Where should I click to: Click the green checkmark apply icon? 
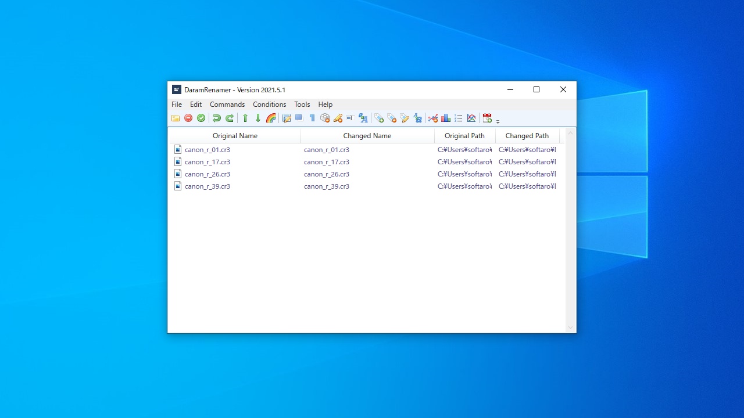[201, 118]
